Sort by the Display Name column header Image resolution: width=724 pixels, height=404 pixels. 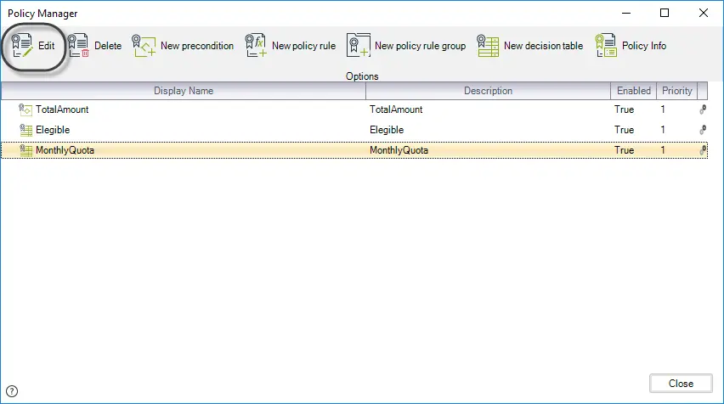pyautogui.click(x=184, y=91)
